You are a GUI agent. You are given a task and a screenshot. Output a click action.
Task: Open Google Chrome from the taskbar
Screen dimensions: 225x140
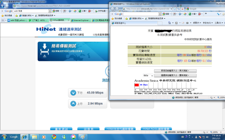(x=54, y=137)
